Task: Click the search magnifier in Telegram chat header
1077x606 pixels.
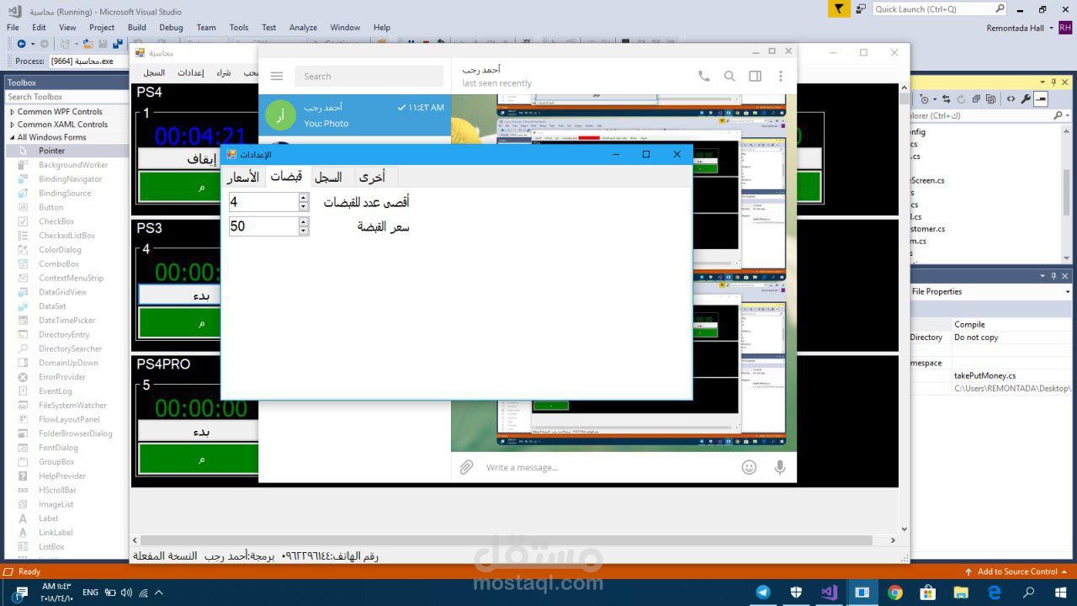Action: 729,76
